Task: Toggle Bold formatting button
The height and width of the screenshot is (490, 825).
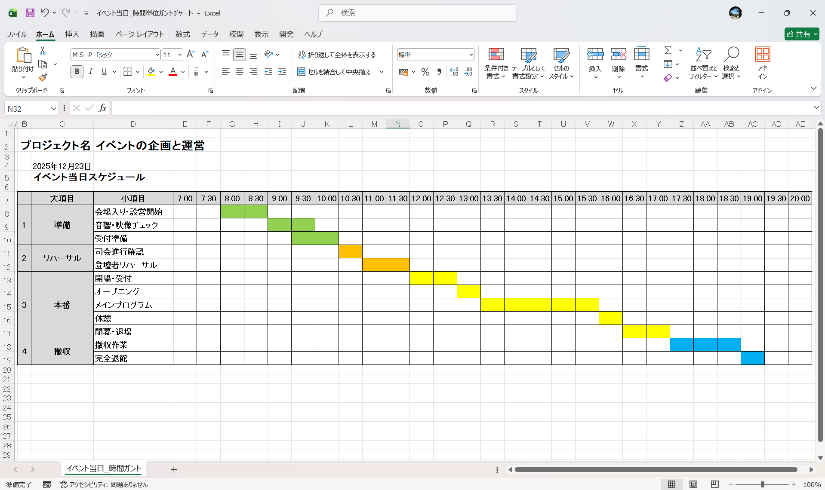Action: tap(77, 72)
